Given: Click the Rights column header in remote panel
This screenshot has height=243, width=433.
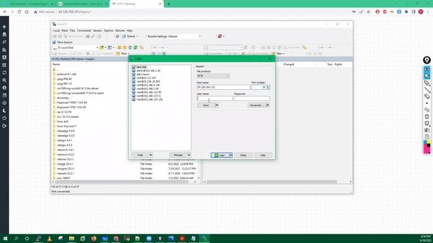Looking at the screenshot, I should 338,64.
